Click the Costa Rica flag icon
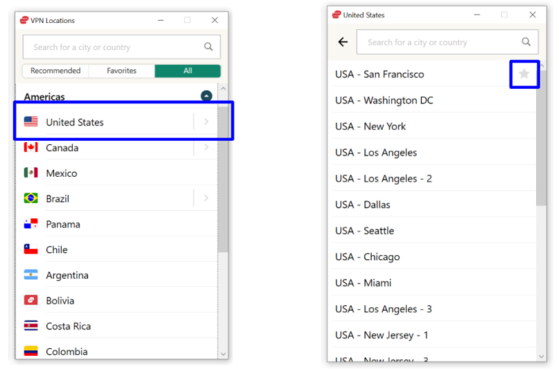The width and height of the screenshot is (559, 371). [x=31, y=326]
